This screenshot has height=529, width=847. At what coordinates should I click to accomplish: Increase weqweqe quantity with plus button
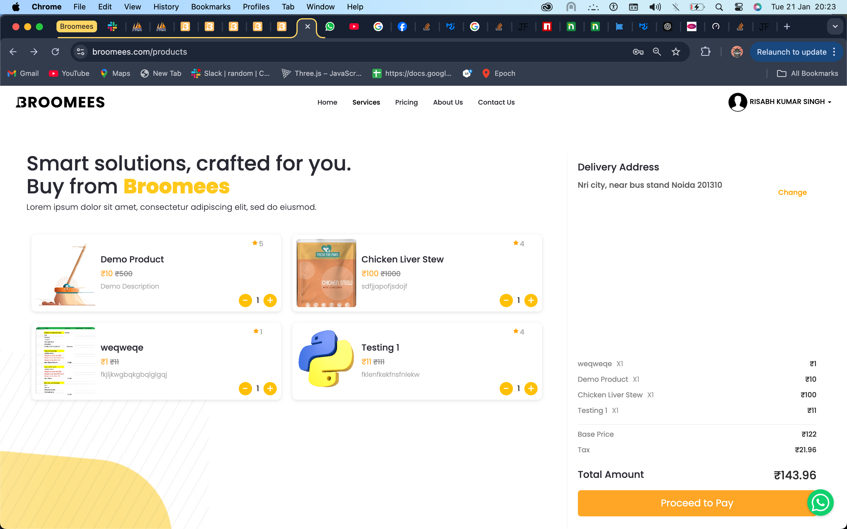270,388
